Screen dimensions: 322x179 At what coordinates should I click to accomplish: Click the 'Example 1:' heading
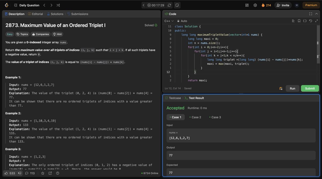(x=13, y=77)
